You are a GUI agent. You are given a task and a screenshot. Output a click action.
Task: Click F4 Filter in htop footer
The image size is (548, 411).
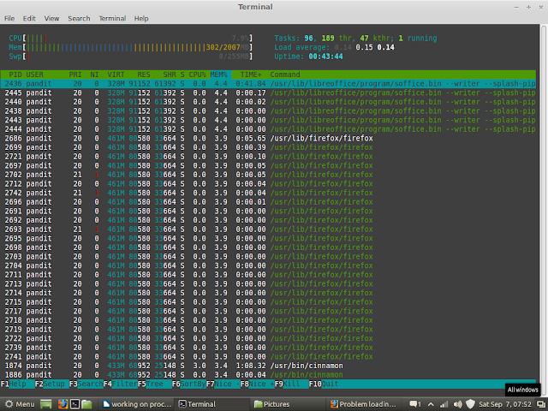[x=120, y=384]
